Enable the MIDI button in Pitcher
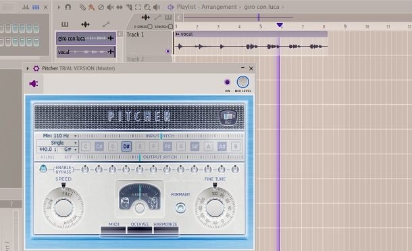This screenshot has width=412, height=251. coord(113,230)
